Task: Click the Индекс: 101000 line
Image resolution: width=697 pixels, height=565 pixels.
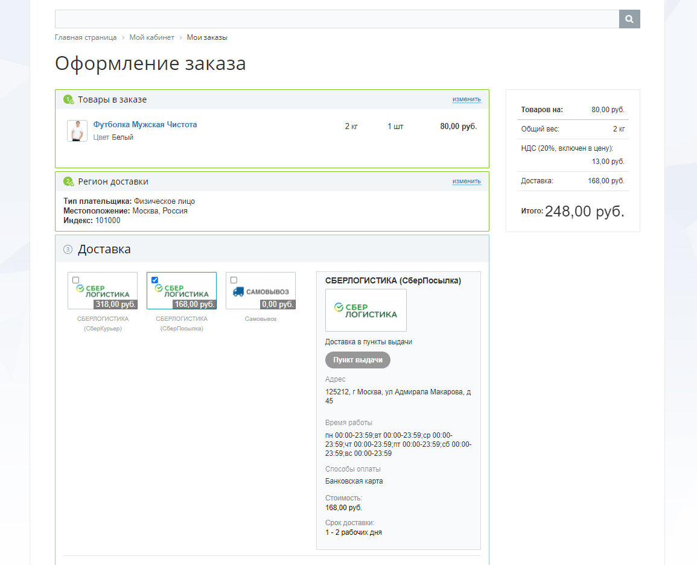Action: 92,220
